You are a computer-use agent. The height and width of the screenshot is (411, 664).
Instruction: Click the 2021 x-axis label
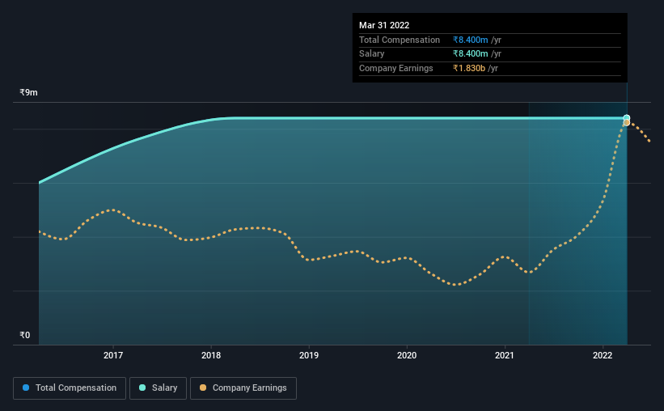coord(505,355)
